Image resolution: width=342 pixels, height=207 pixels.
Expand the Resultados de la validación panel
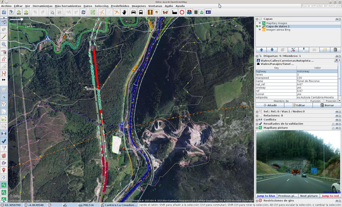[257, 124]
